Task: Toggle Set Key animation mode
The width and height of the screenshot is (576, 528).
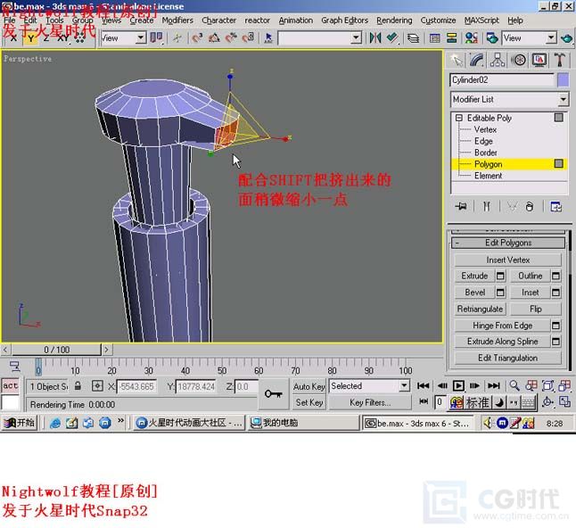Action: [309, 403]
